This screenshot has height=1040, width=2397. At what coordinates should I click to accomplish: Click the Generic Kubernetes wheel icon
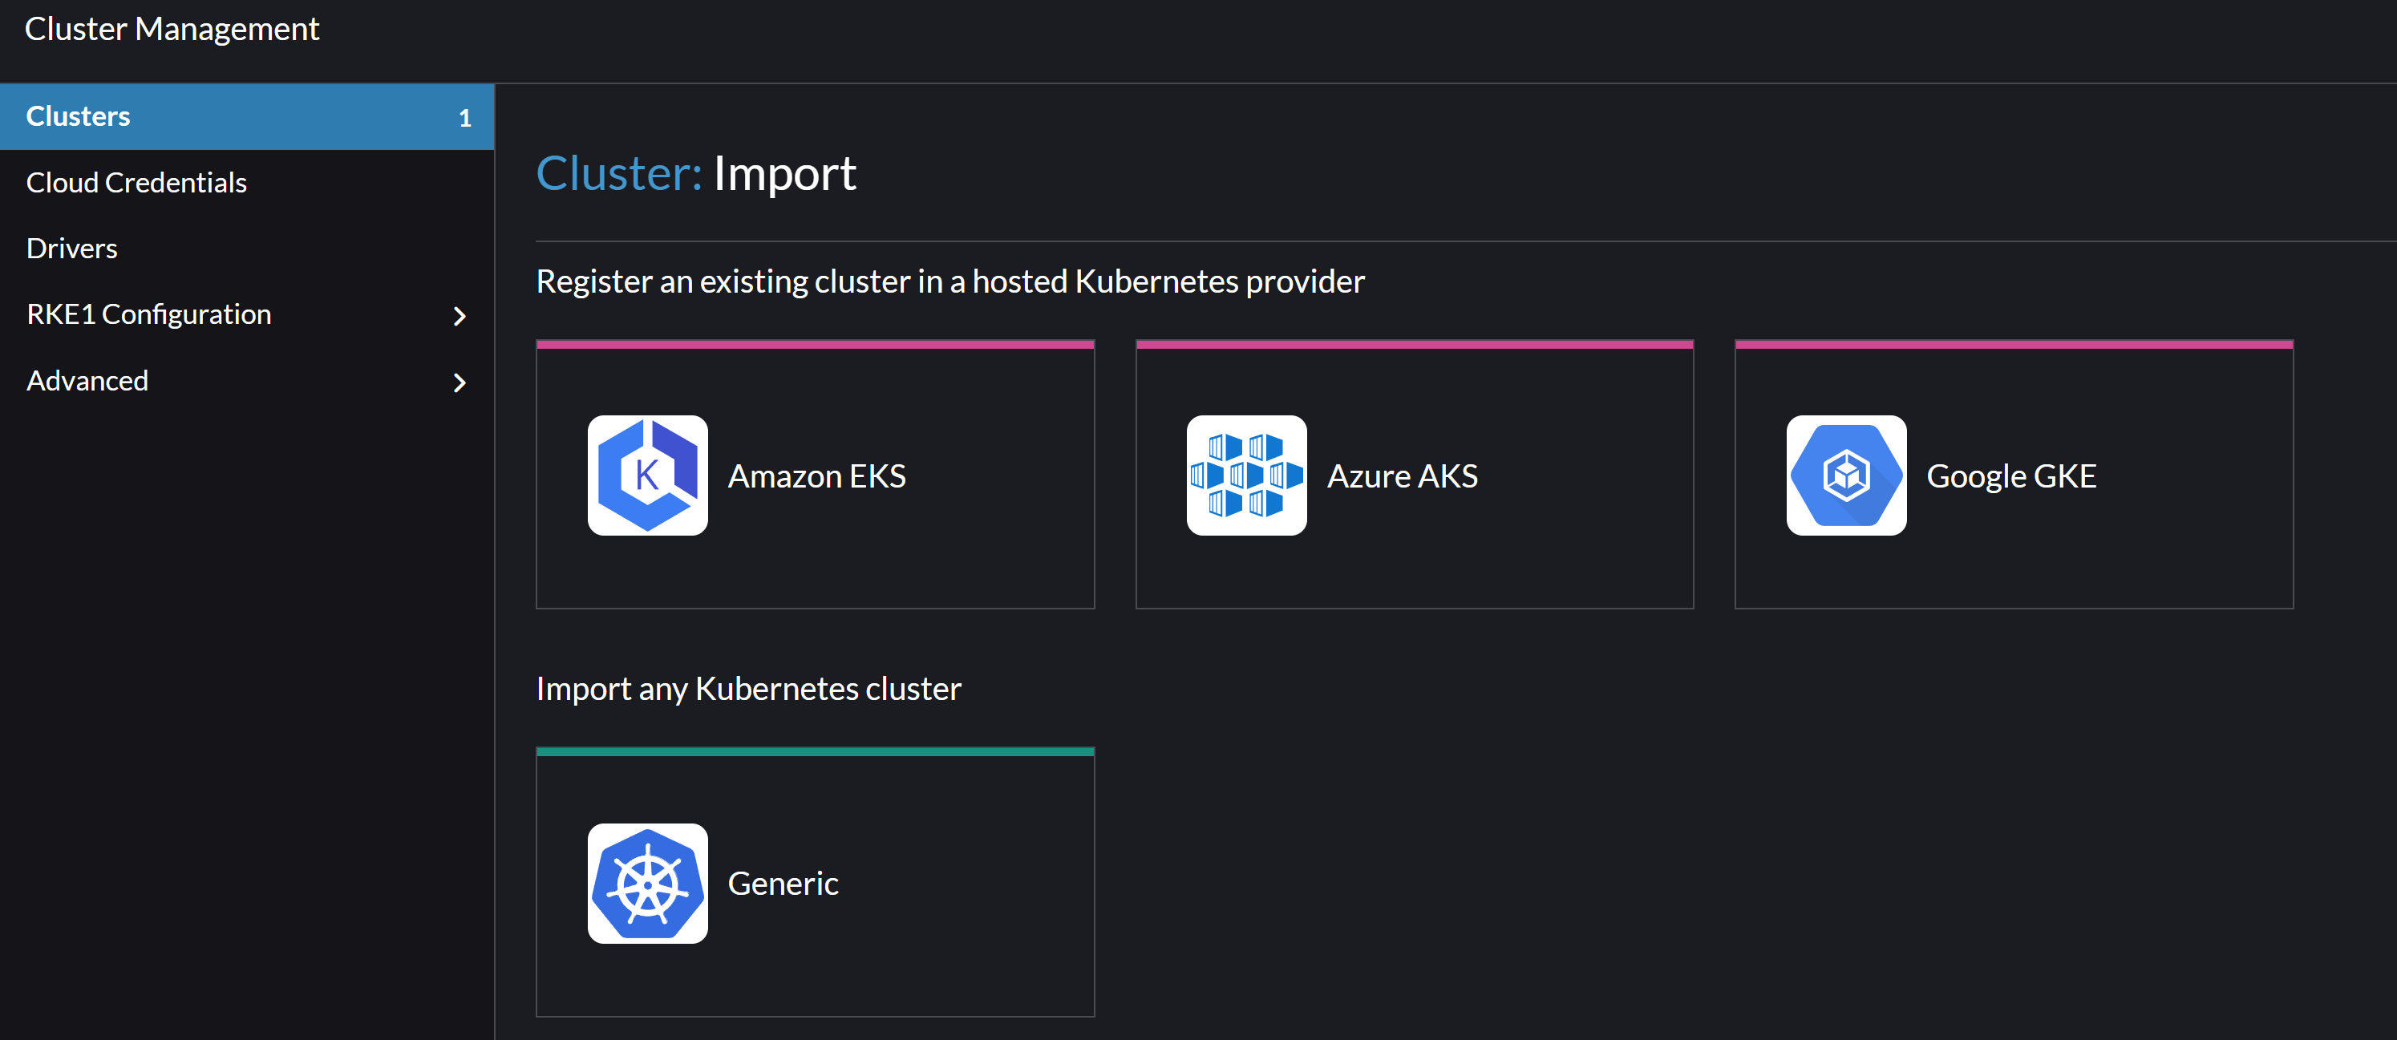(x=648, y=883)
